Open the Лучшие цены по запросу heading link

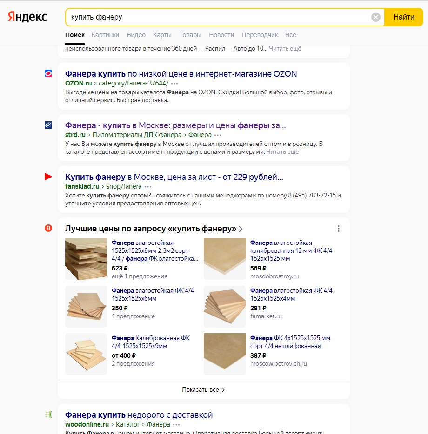point(151,229)
